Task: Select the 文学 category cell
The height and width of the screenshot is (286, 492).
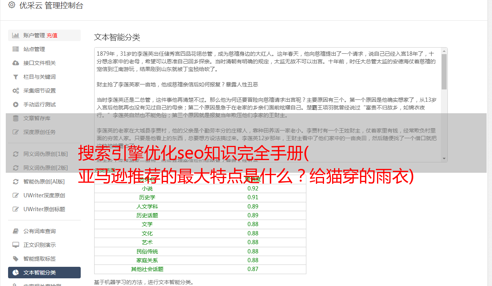Action: click(x=147, y=224)
